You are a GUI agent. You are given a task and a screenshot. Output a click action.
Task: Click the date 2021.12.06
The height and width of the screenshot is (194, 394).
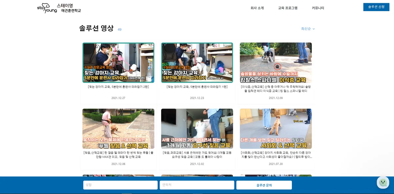coord(118,164)
